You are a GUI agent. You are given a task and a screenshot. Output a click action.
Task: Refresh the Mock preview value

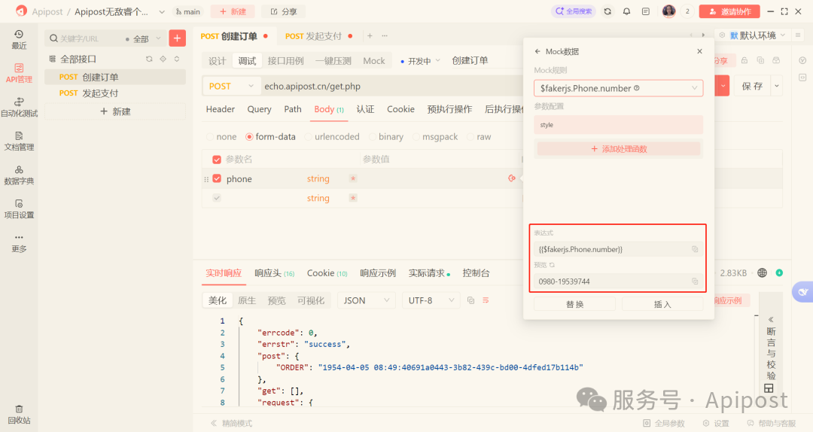click(x=553, y=265)
